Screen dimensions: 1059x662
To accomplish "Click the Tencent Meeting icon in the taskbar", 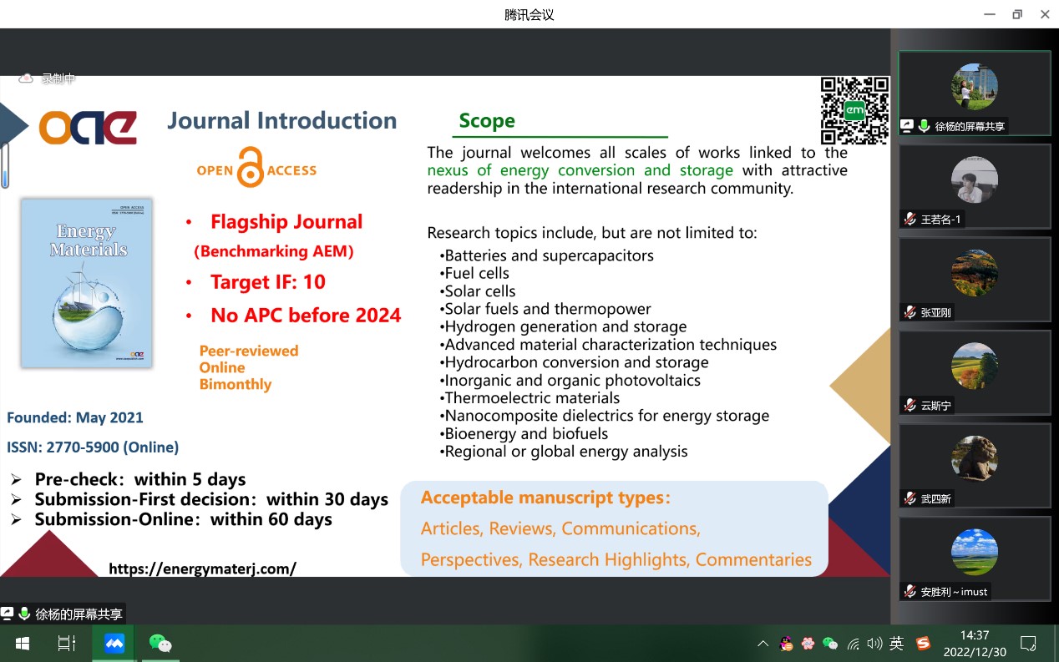I will coord(114,644).
